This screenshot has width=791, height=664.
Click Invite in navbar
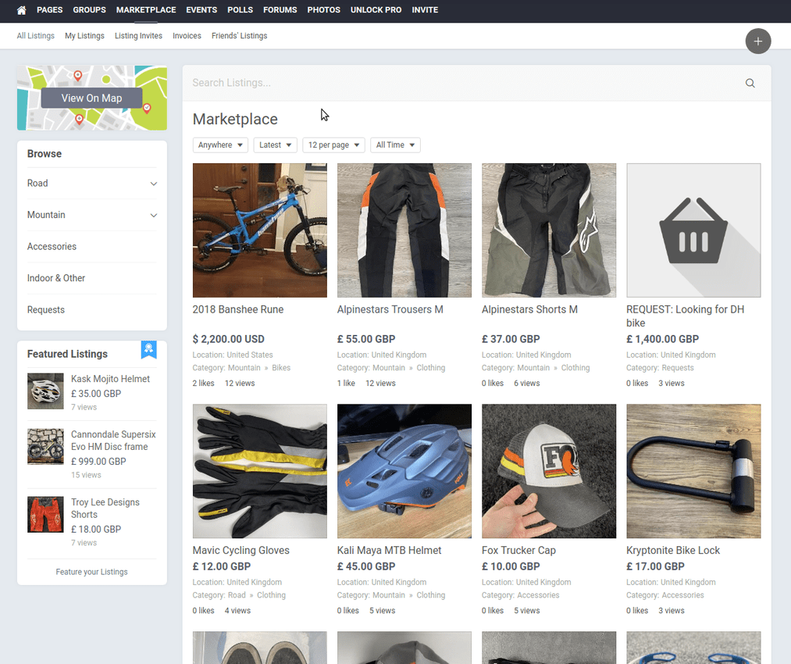tap(425, 10)
